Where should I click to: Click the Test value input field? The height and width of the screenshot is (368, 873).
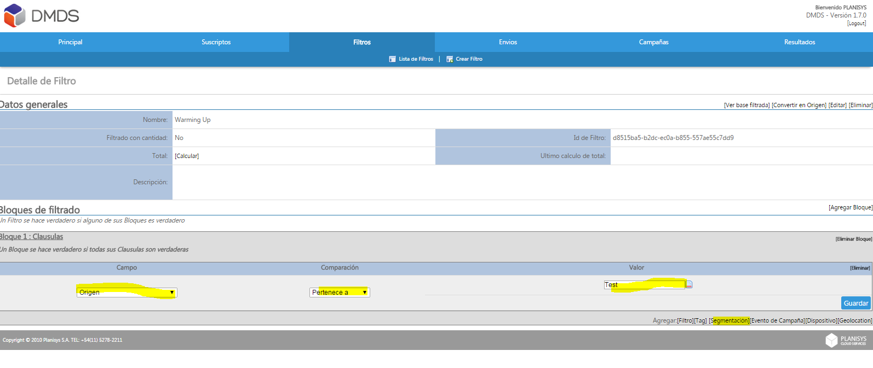[645, 284]
